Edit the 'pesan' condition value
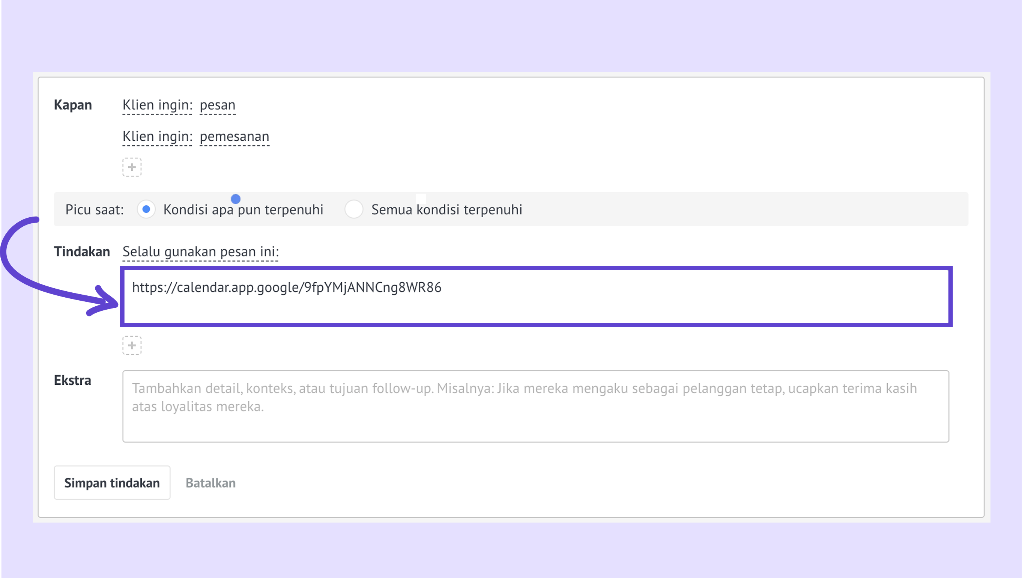The height and width of the screenshot is (578, 1022). (217, 105)
